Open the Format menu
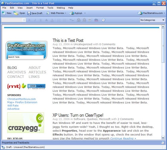The width and height of the screenshot is (167, 150). 40,8
